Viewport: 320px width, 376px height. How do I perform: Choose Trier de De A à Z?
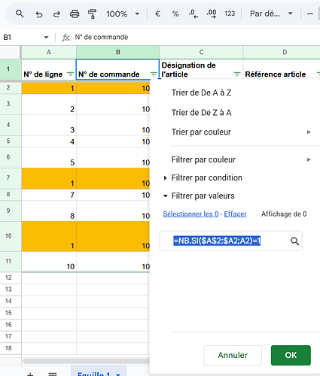201,92
